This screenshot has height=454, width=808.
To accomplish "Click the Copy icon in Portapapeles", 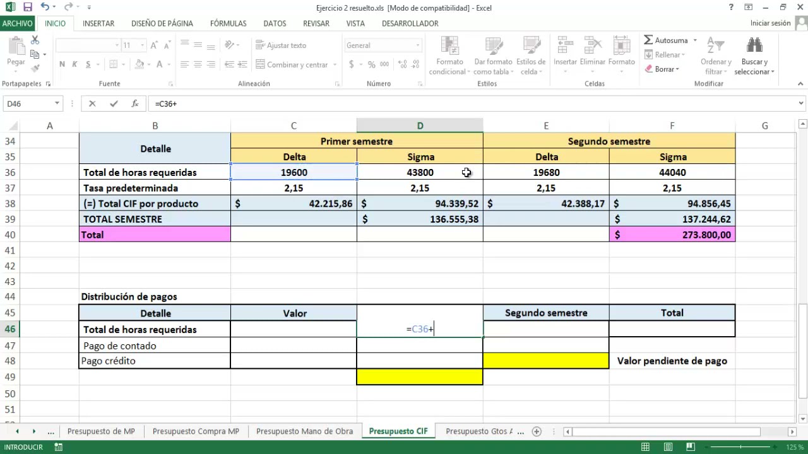I will pos(35,54).
